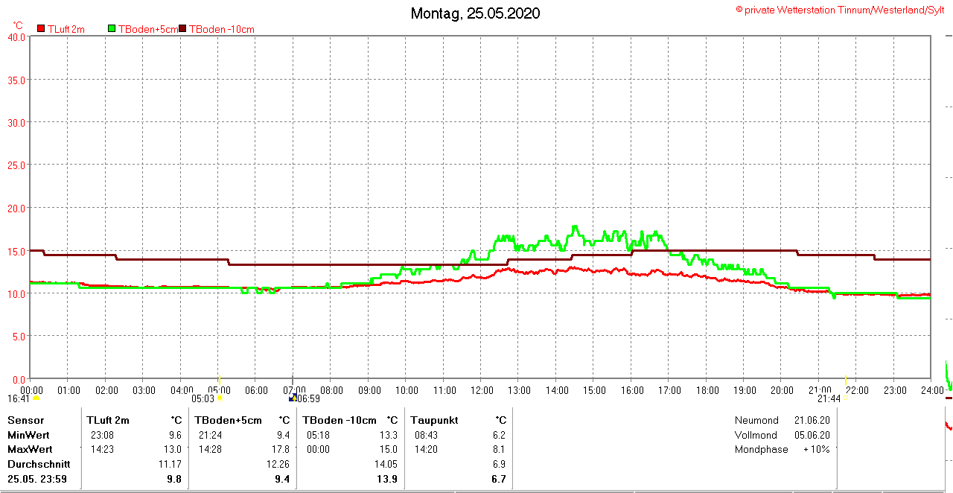Click the red TLuft 2m legend swatch

tap(41, 29)
